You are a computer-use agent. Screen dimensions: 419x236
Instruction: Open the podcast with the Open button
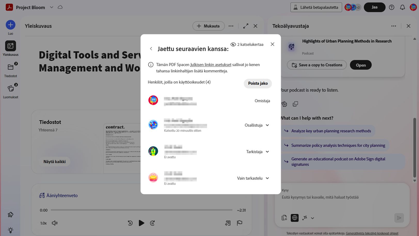tap(361, 65)
